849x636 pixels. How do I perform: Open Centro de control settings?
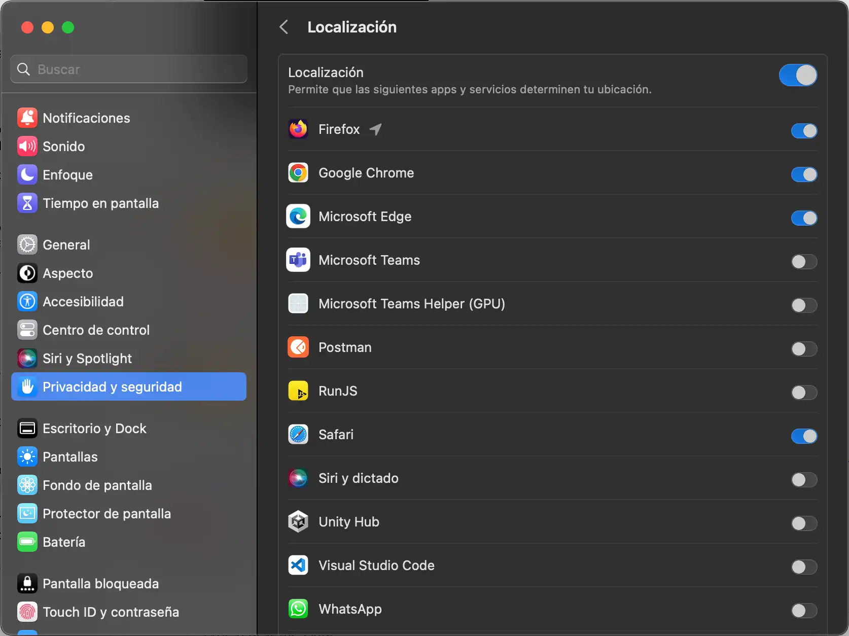point(96,330)
